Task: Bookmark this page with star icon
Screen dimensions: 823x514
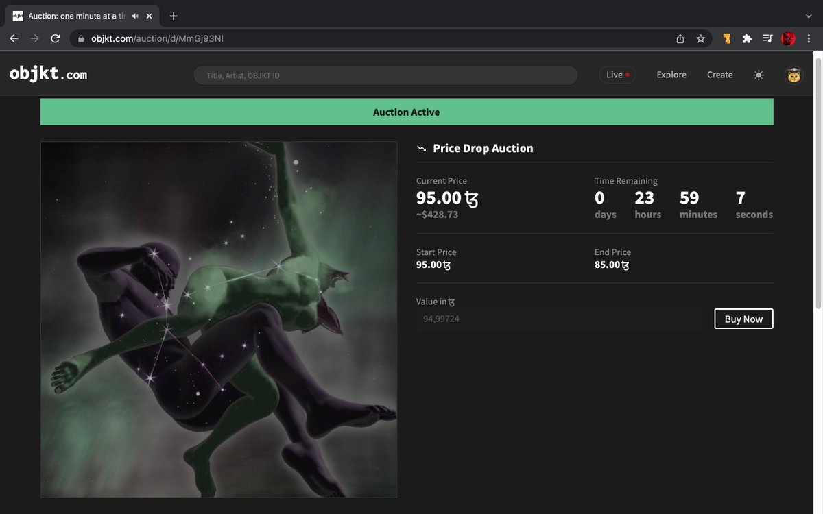Action: (700, 39)
